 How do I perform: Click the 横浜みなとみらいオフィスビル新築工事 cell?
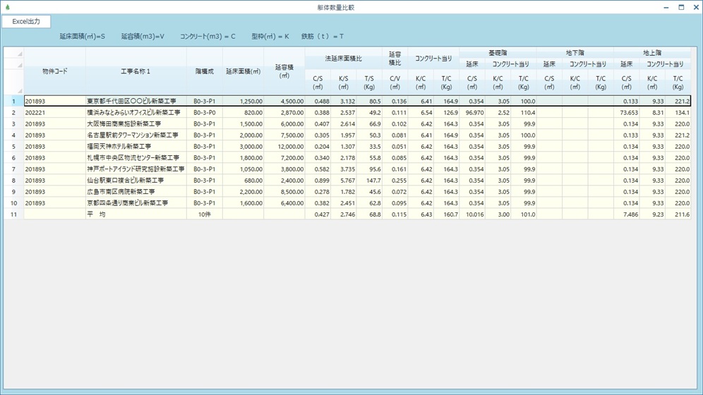coord(136,113)
